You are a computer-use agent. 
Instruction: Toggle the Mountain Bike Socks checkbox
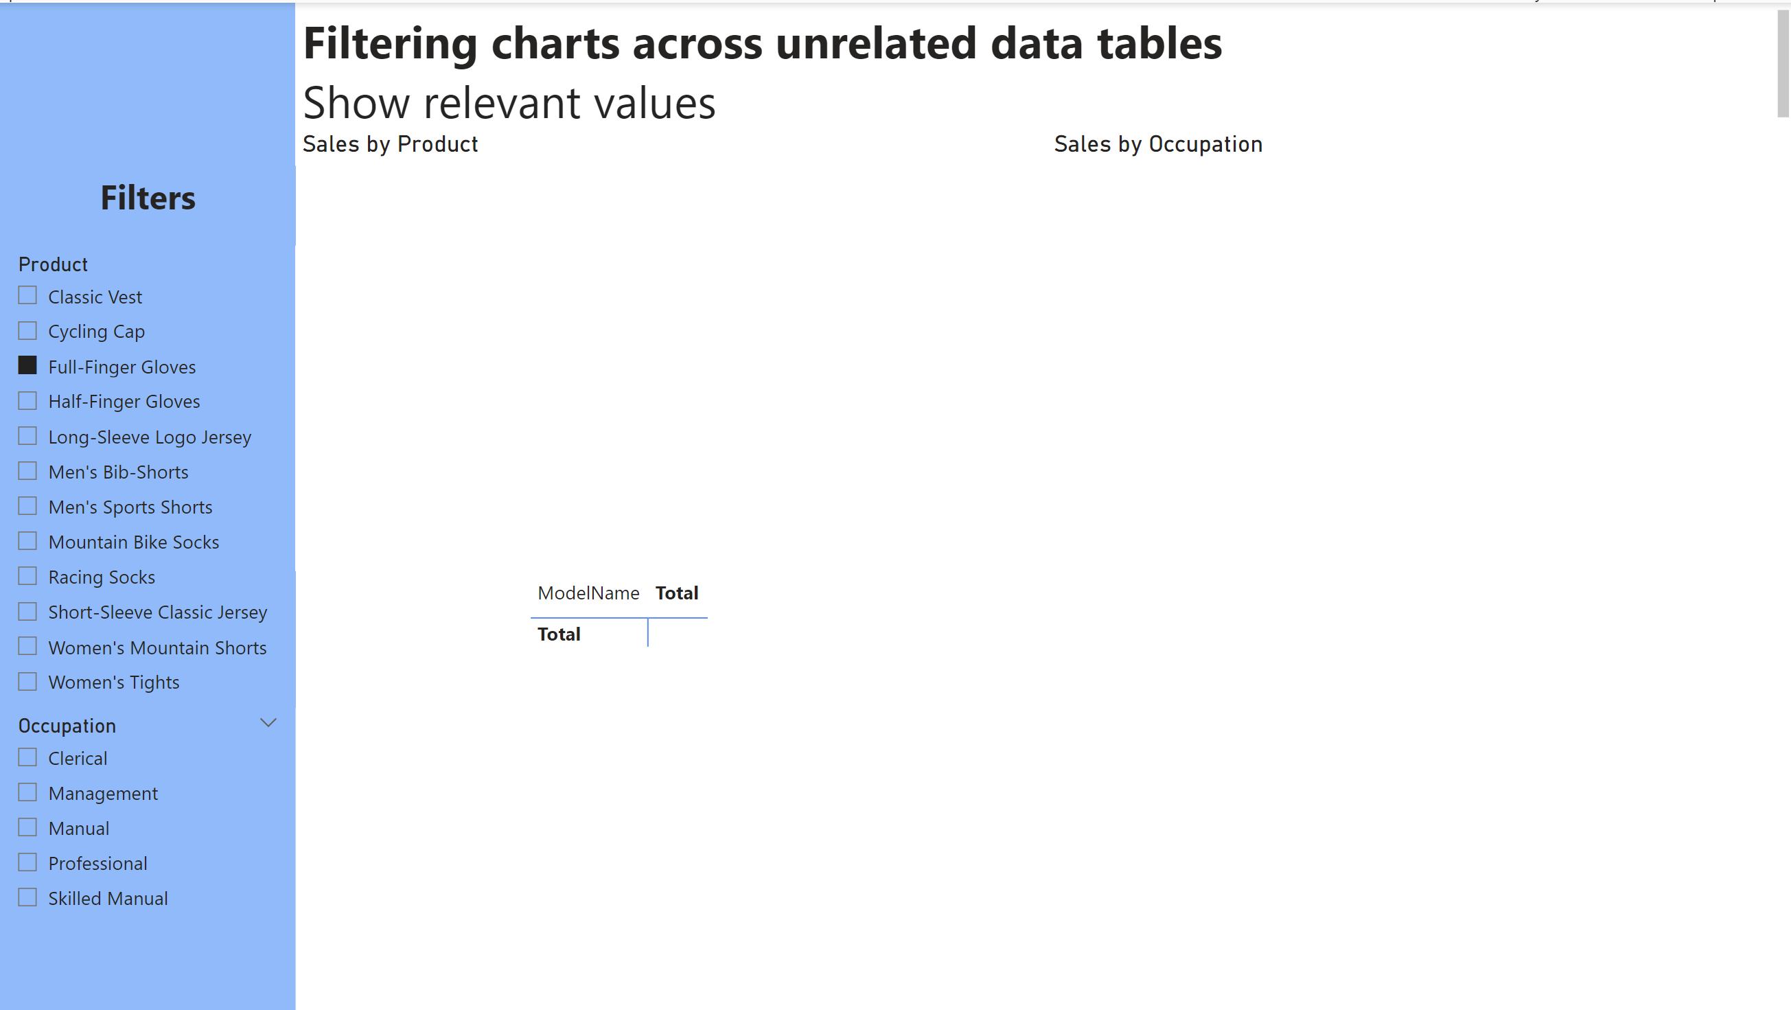click(x=27, y=541)
